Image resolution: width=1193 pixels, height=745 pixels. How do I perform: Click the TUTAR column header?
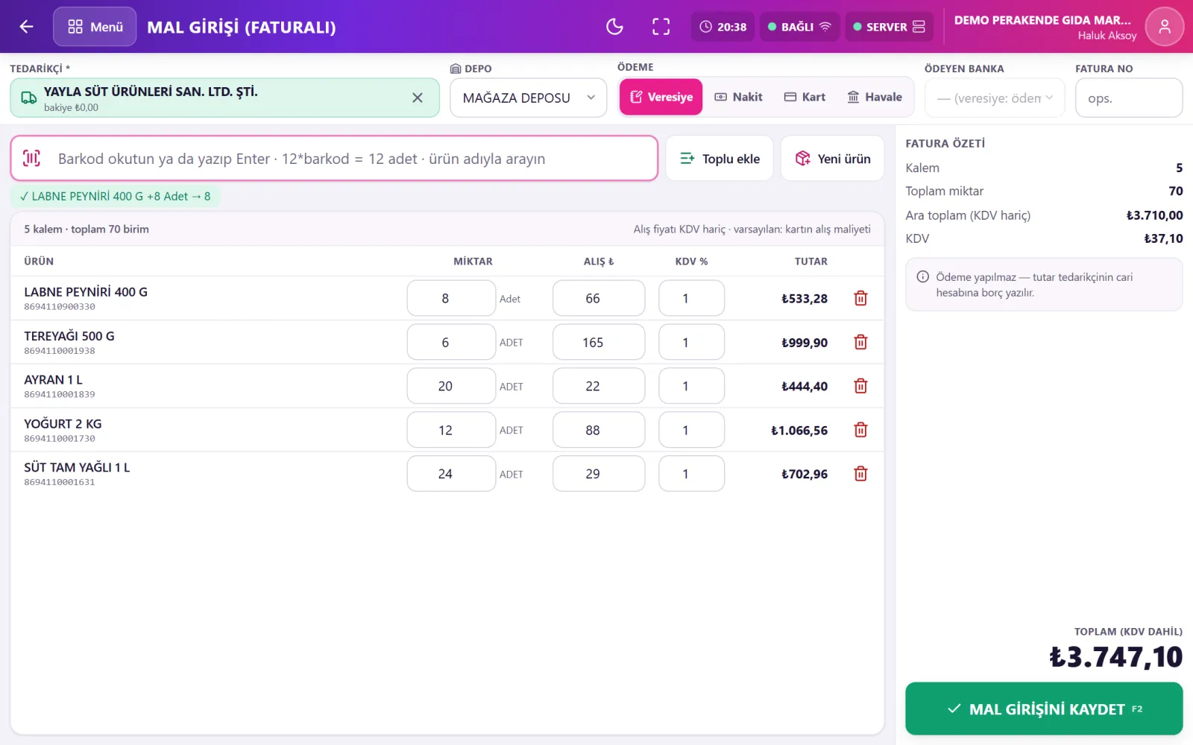[x=811, y=261]
